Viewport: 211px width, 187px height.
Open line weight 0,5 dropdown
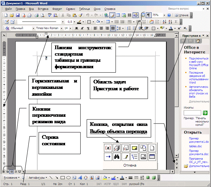tap(74, 22)
